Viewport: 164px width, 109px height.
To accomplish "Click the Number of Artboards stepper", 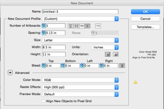I will 44,26.
